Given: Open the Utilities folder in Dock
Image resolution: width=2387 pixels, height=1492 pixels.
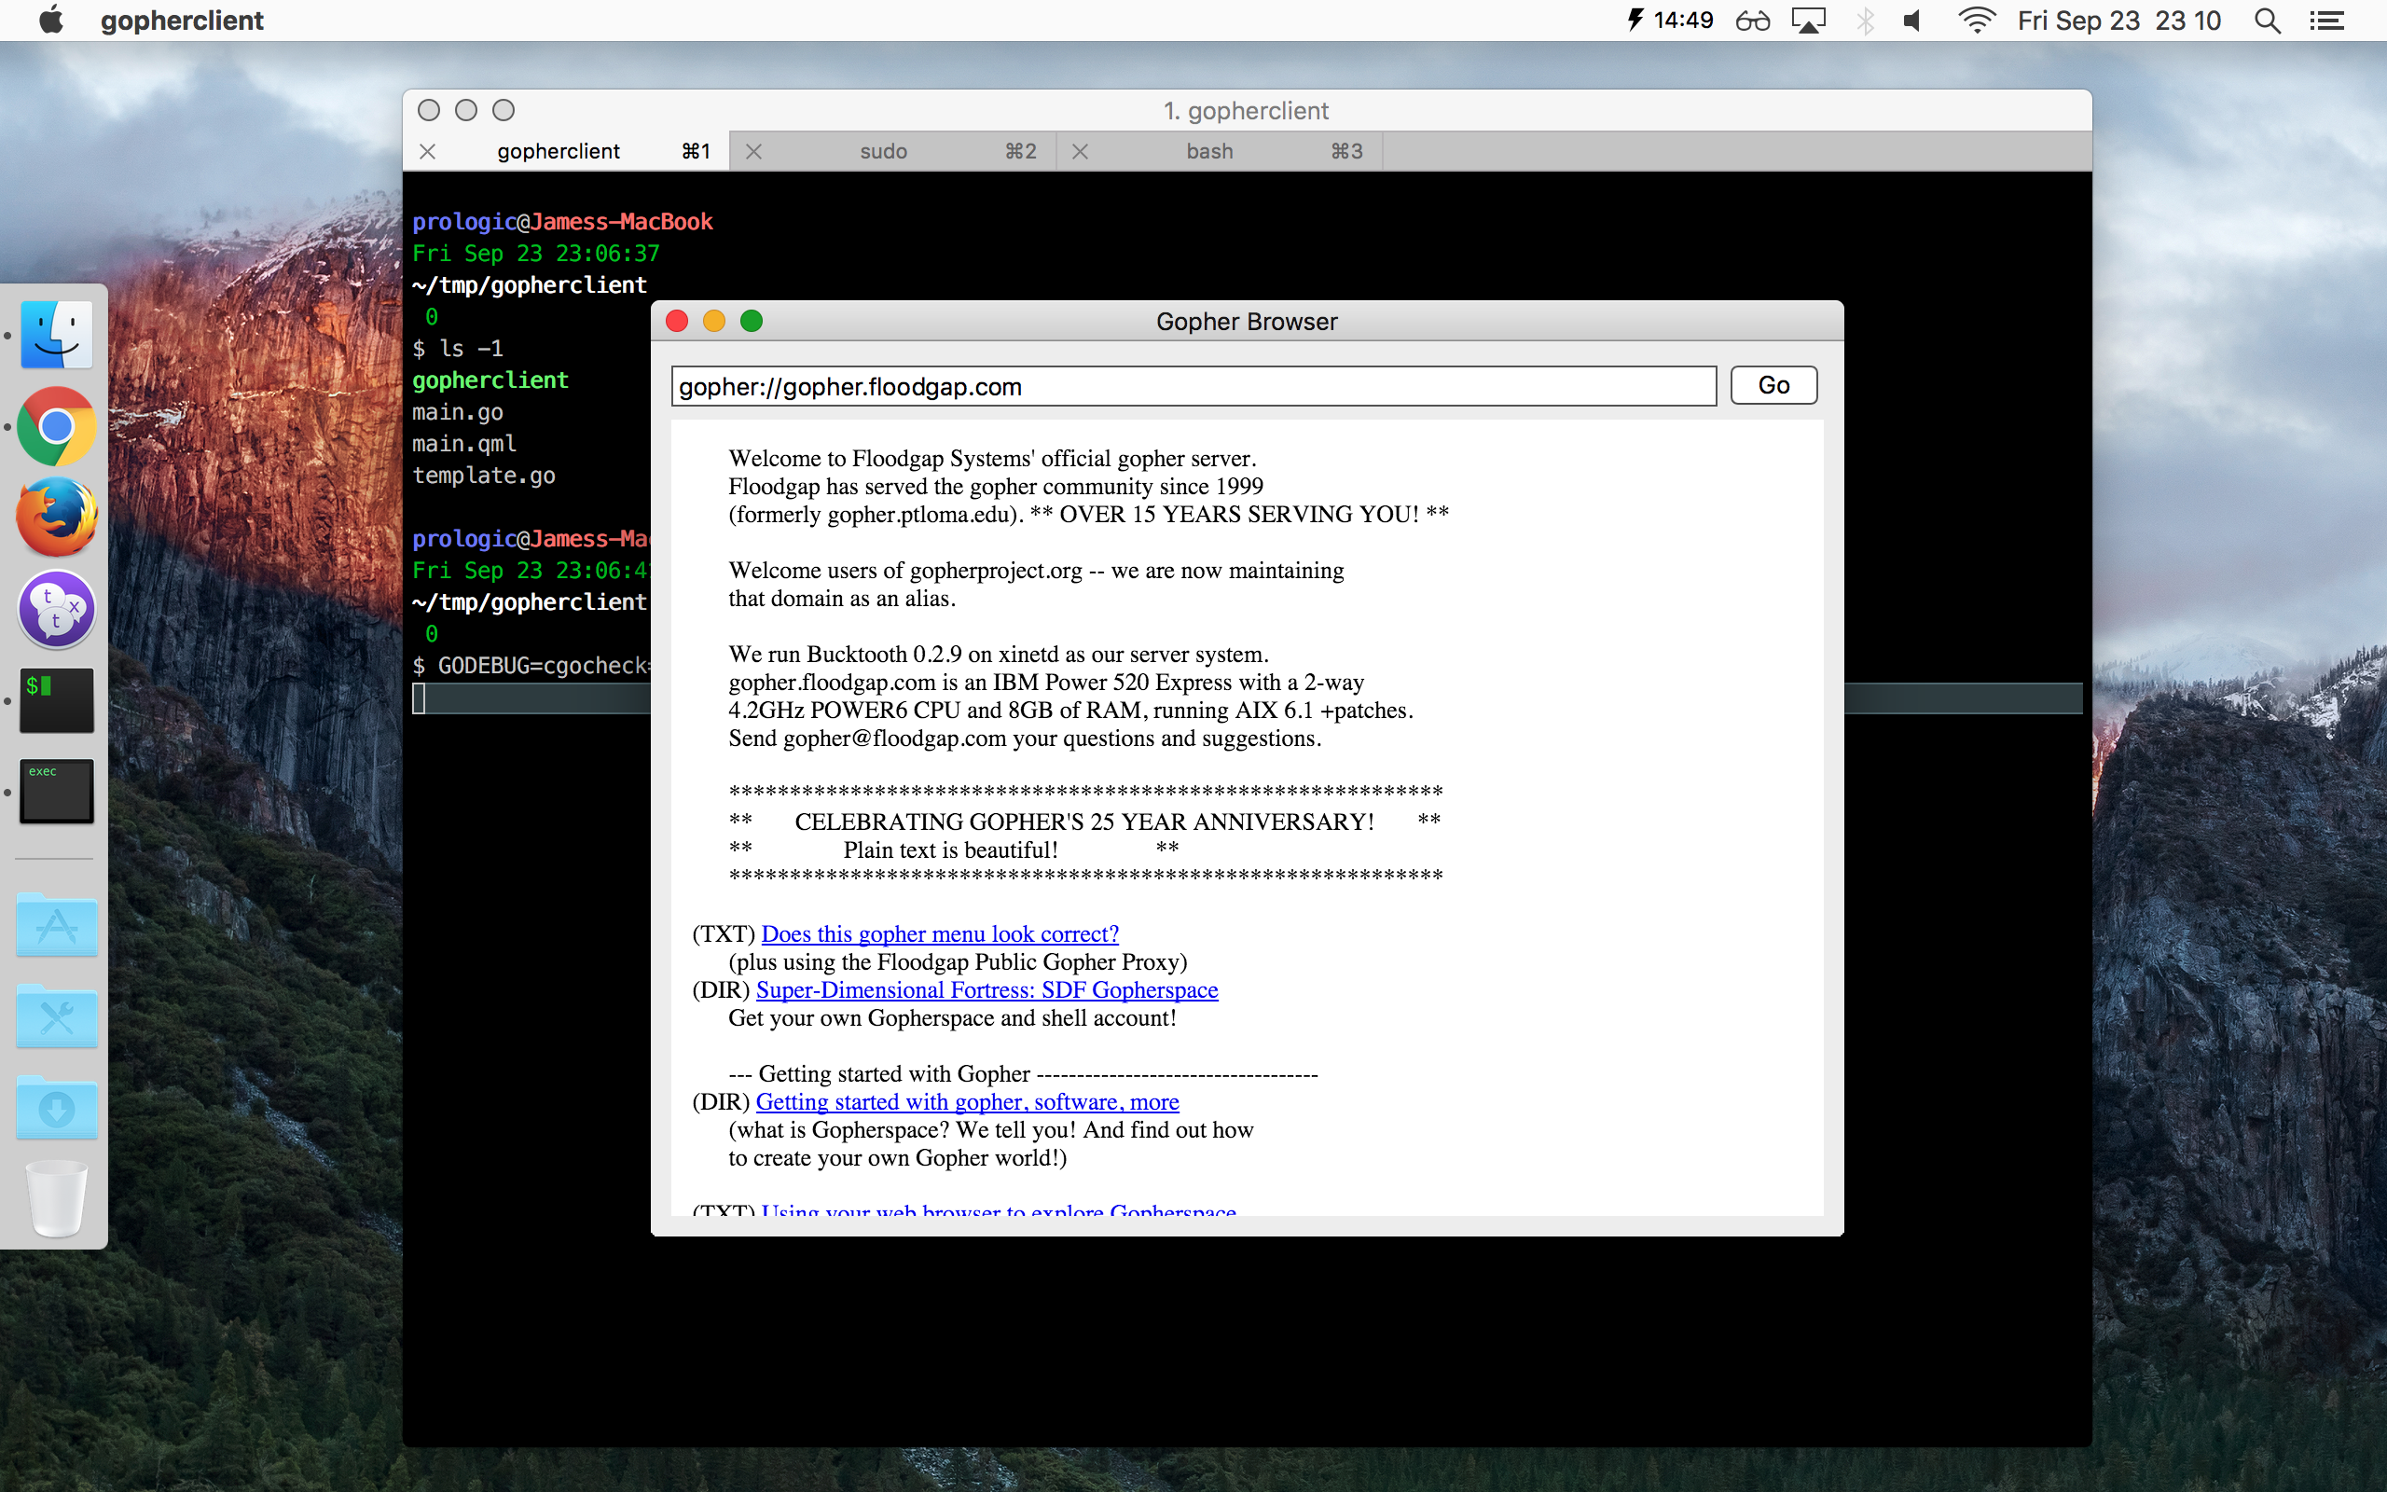Looking at the screenshot, I should [56, 1016].
